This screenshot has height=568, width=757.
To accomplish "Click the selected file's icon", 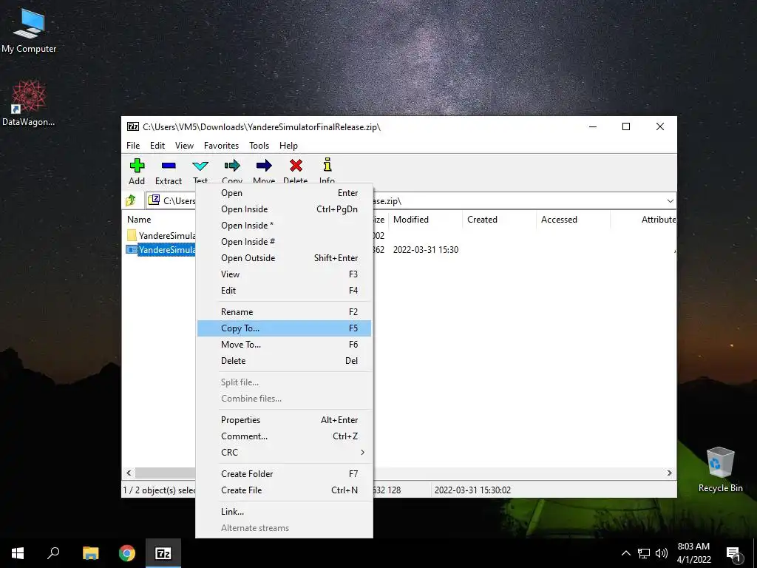I will click(131, 250).
